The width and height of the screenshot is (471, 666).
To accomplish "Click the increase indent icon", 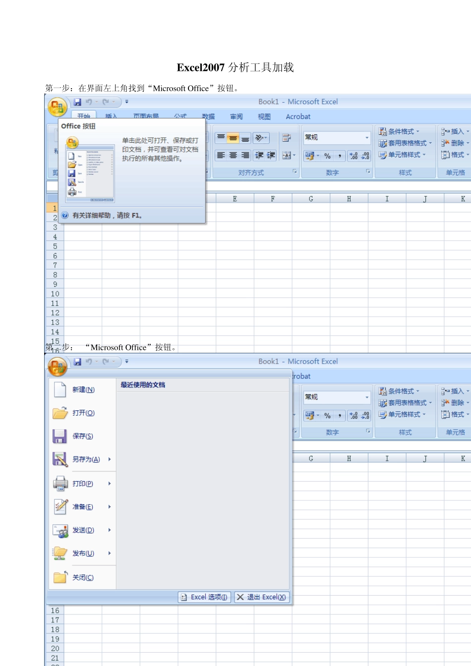I will click(271, 156).
